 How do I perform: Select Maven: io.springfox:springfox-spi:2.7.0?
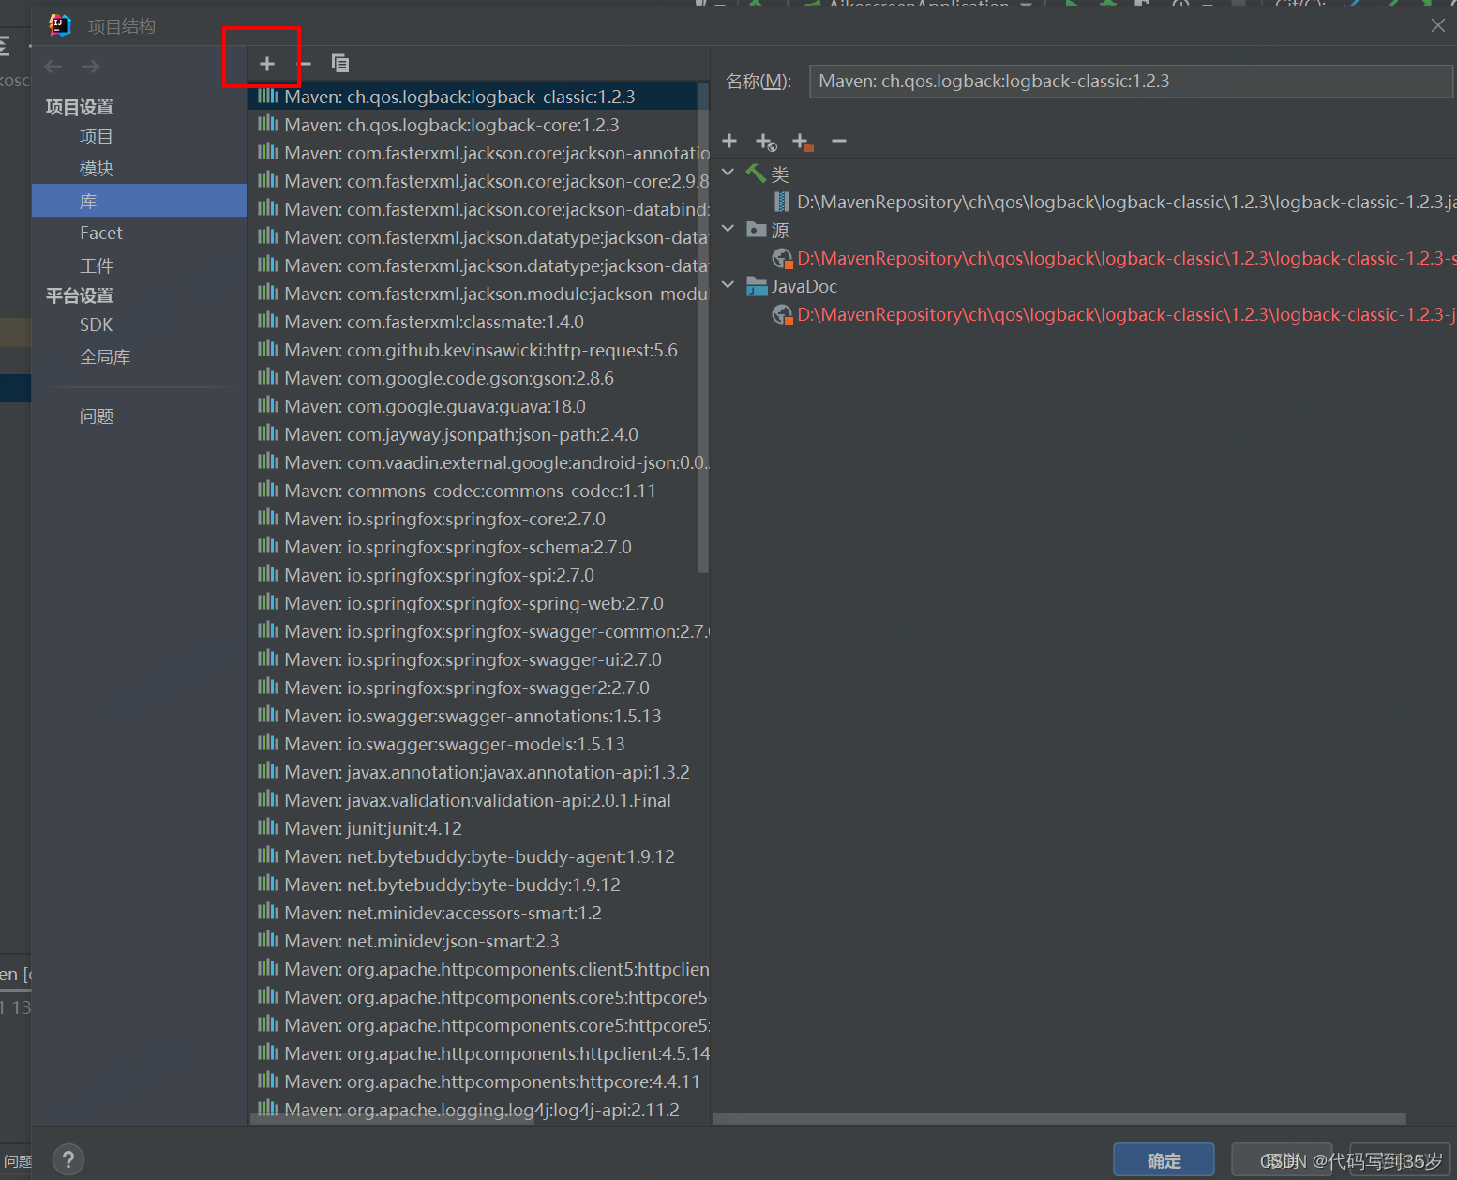click(478, 575)
